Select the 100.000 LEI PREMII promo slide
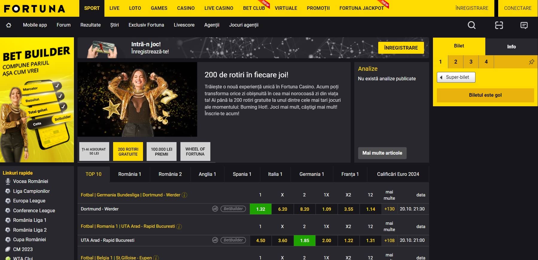 tap(161, 152)
